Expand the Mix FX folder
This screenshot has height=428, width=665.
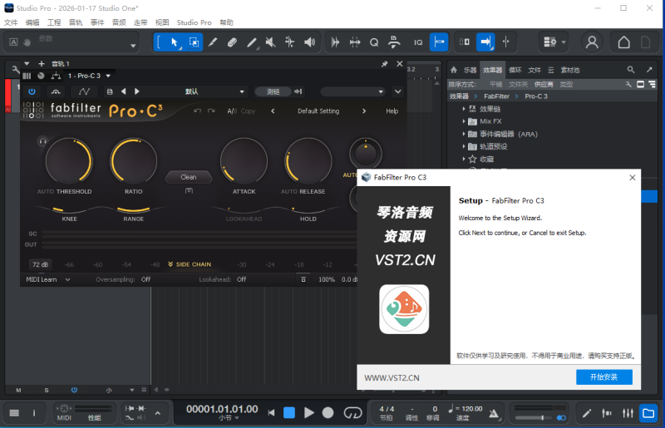[x=464, y=121]
